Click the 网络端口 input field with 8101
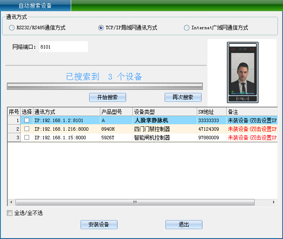The image size is (283, 239). (63, 47)
